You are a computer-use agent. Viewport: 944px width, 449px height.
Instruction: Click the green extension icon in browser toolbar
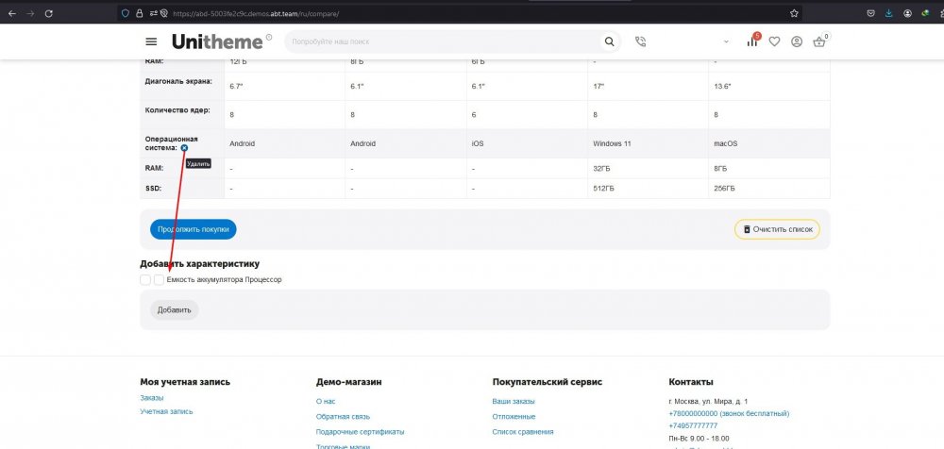(925, 13)
